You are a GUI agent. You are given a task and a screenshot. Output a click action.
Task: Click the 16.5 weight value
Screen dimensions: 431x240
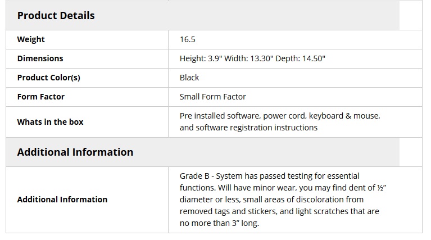point(187,39)
